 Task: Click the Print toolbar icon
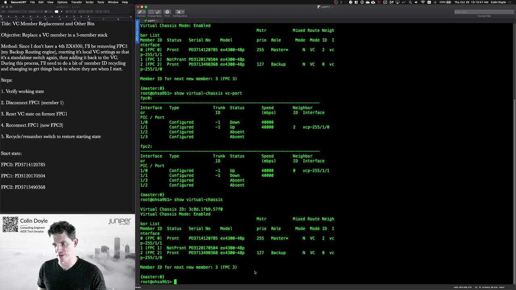[x=167, y=12]
